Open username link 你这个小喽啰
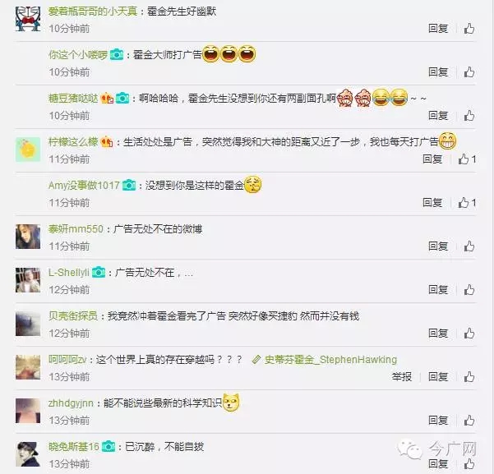 pyautogui.click(x=78, y=55)
